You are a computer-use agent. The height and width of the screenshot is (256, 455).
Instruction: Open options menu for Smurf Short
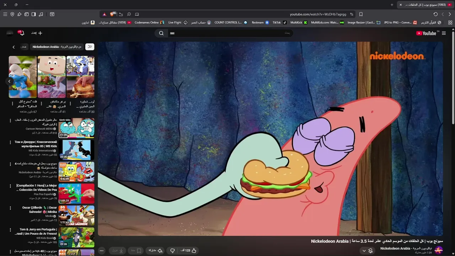12,104
